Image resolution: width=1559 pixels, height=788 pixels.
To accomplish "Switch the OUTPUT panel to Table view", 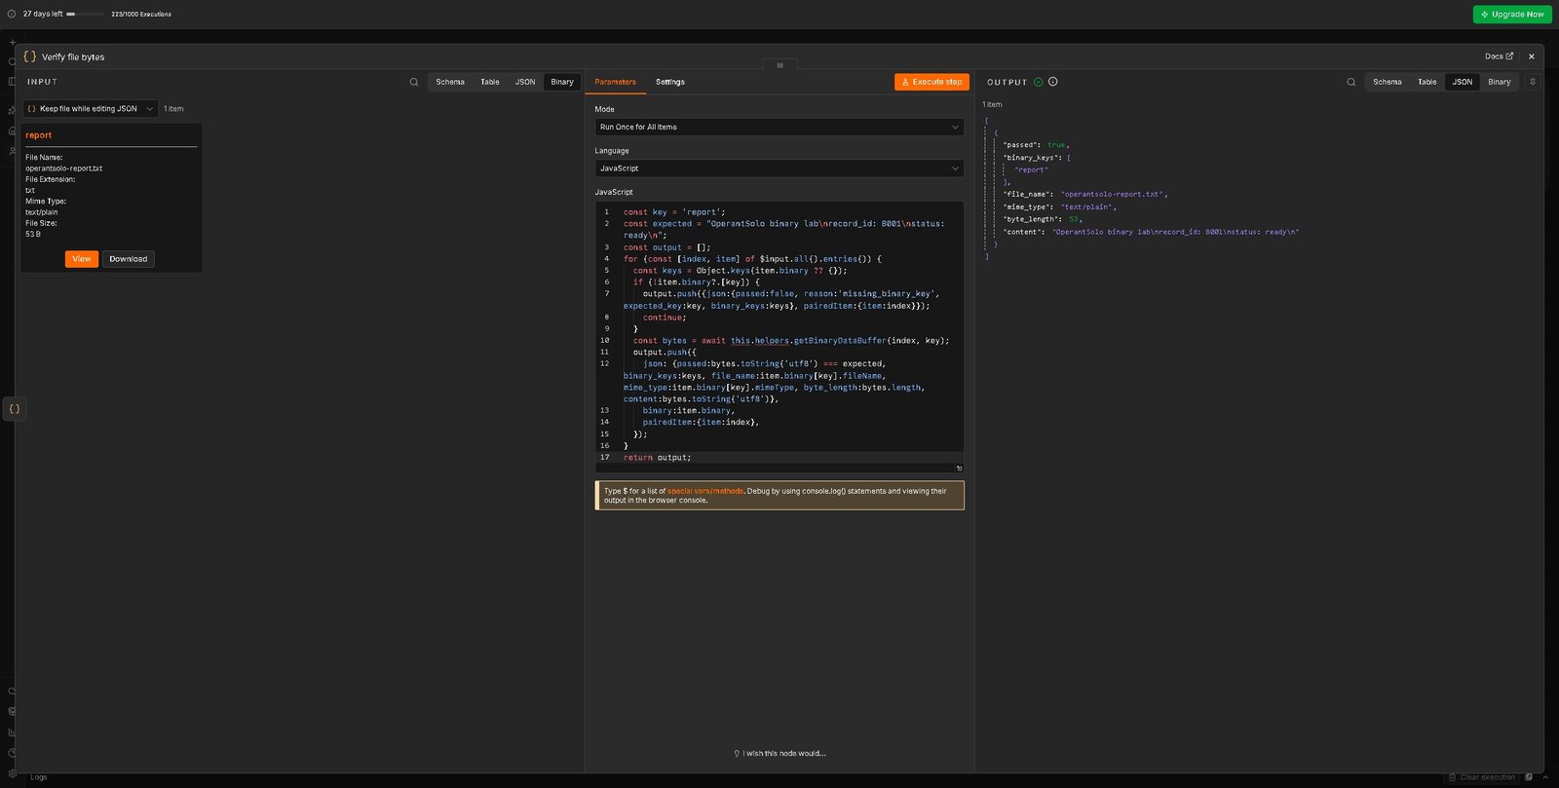I will click(x=1427, y=82).
